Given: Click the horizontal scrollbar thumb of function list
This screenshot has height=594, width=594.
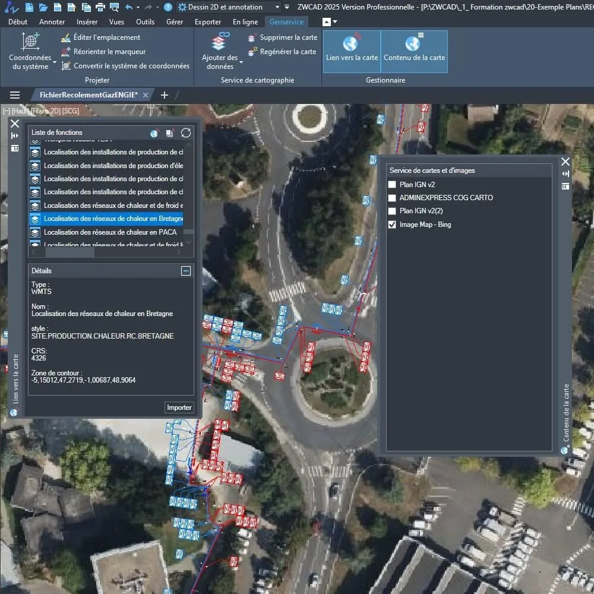Looking at the screenshot, I should tap(69, 252).
